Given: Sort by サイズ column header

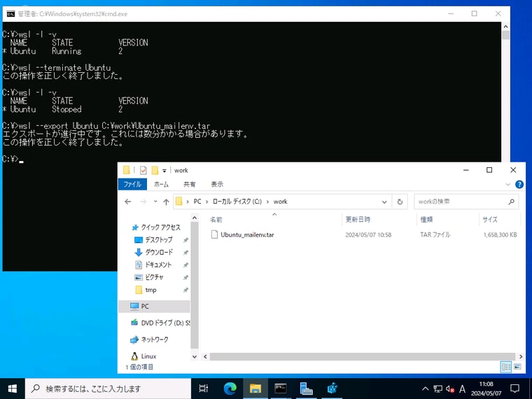Looking at the screenshot, I should click(x=490, y=220).
